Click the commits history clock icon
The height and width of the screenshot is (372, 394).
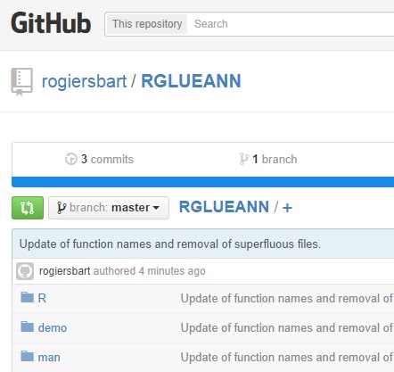point(71,159)
